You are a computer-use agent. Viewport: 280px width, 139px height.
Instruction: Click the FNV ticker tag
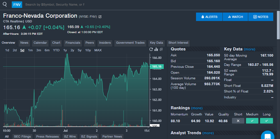tap(17, 5)
